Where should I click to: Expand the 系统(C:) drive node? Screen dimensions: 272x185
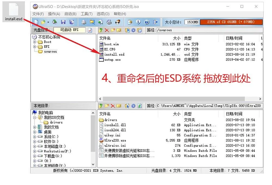(35, 137)
